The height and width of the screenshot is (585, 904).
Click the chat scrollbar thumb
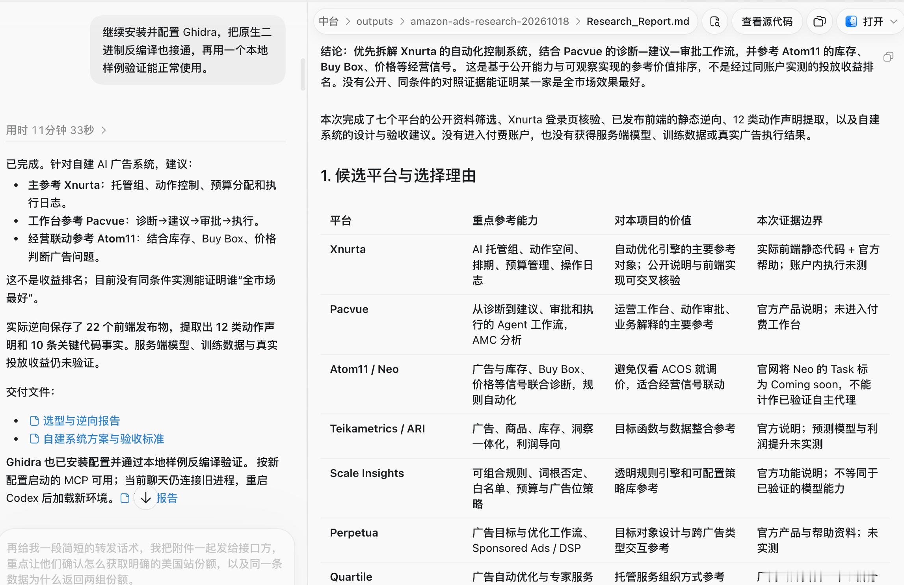pos(303,74)
